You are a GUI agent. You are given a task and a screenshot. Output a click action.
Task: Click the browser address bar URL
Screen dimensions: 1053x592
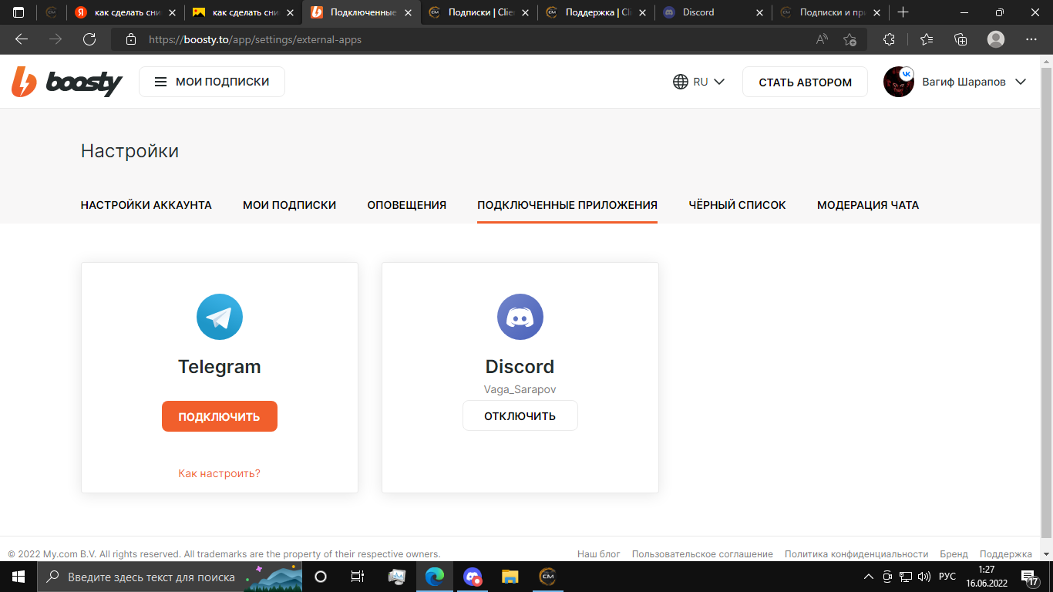[254, 39]
